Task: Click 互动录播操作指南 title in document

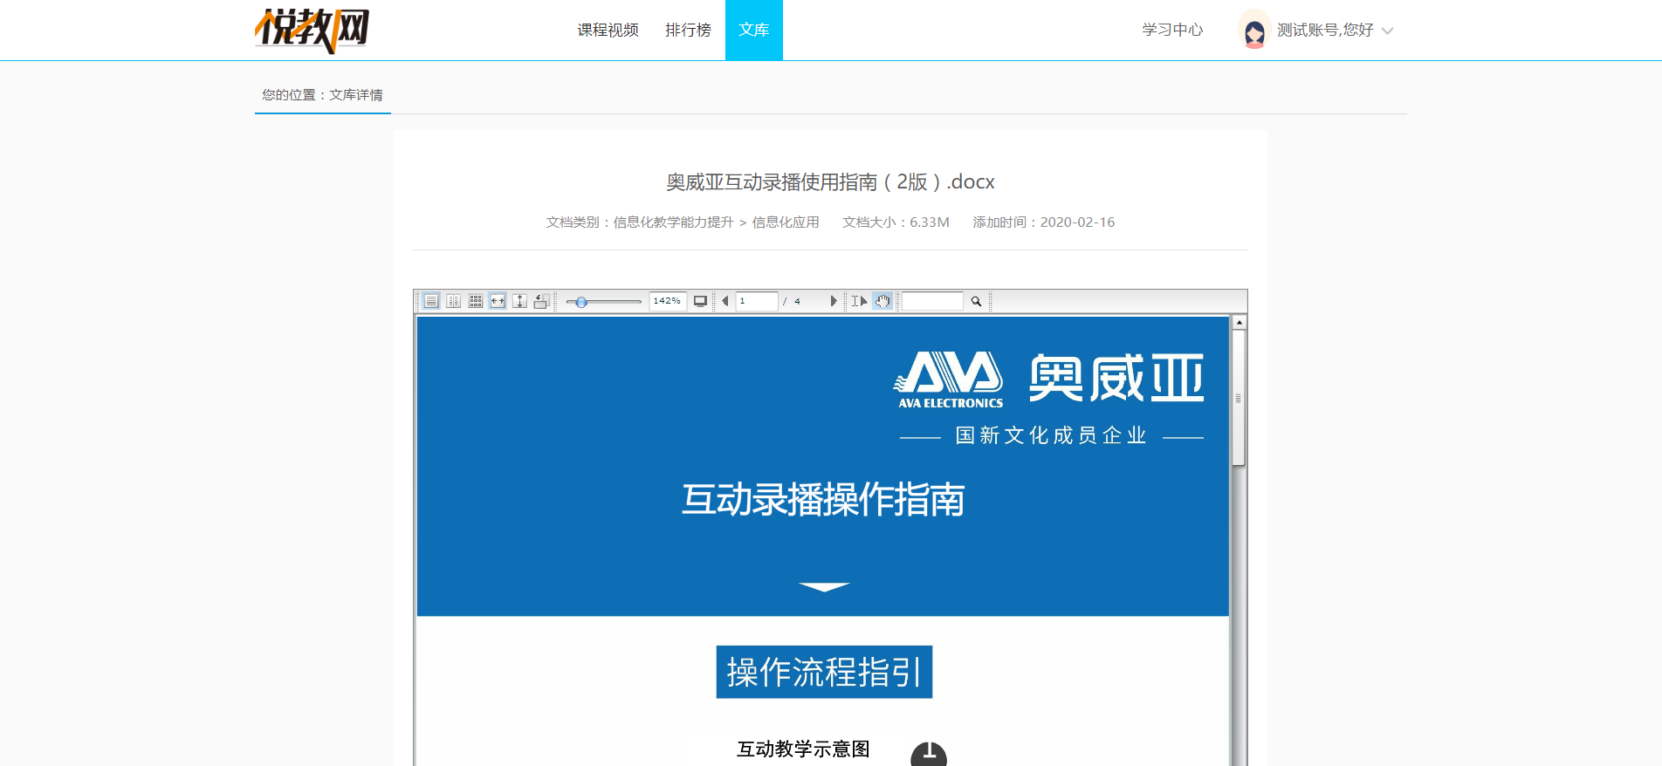Action: (x=823, y=500)
